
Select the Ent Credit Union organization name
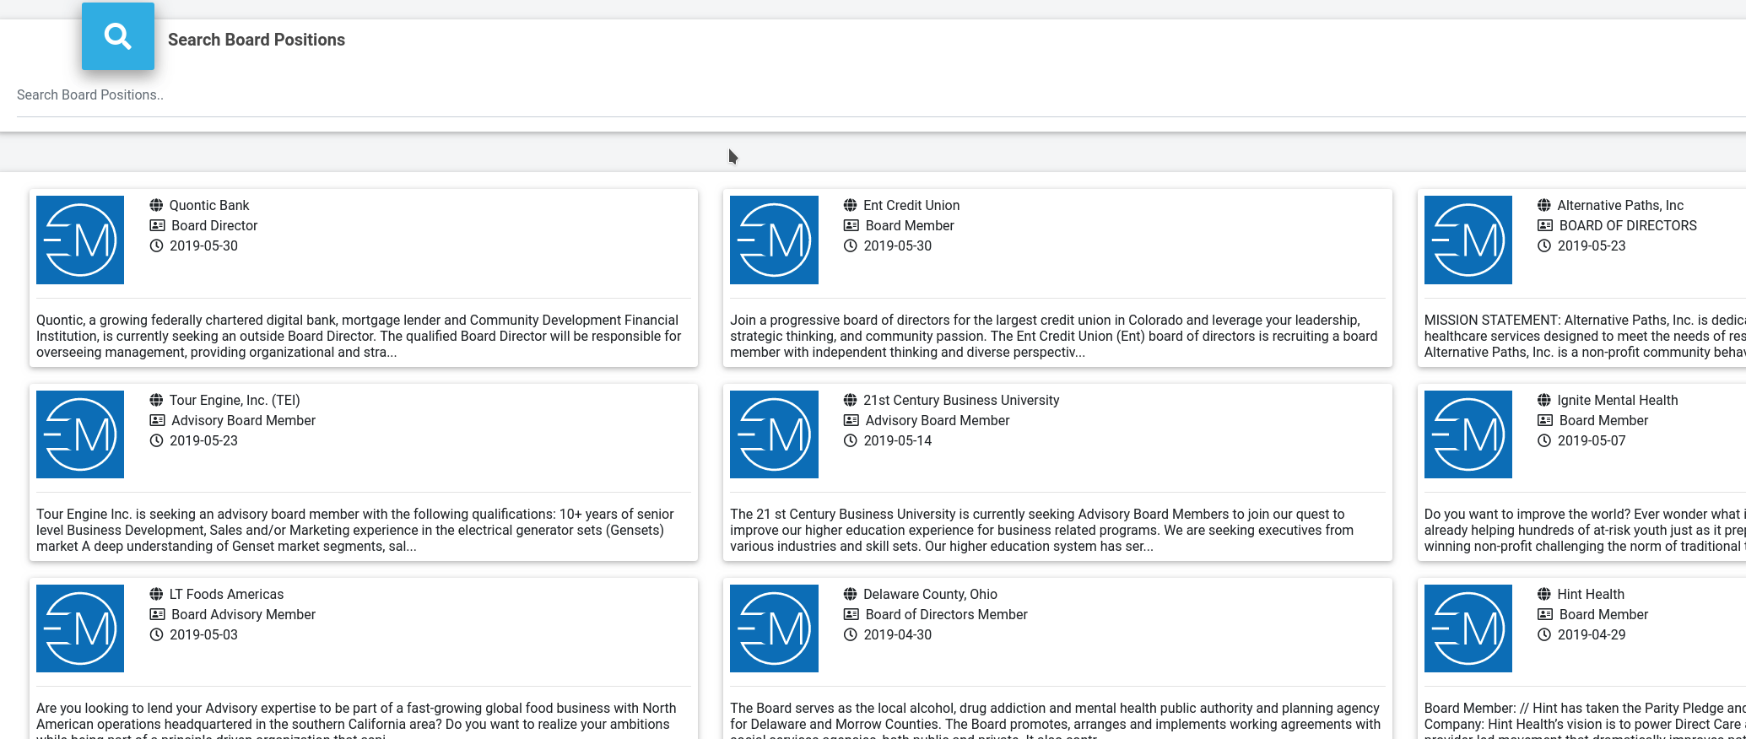[911, 205]
